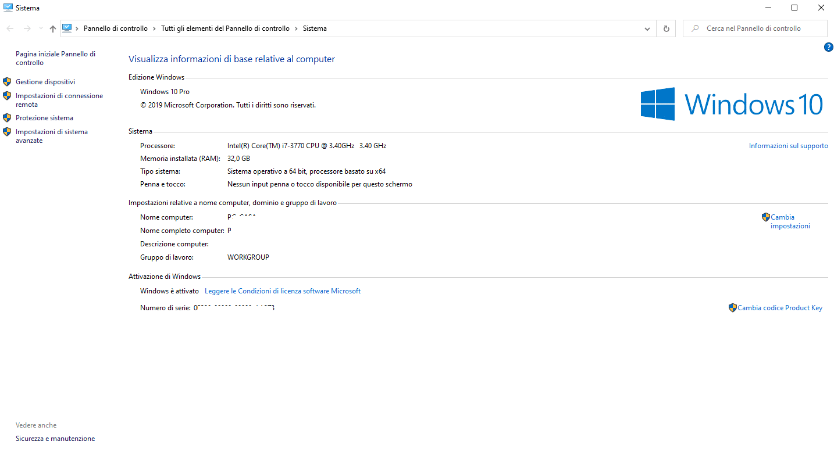
Task: Open Pagina iniziale Pannello di controllo
Action: [x=56, y=58]
